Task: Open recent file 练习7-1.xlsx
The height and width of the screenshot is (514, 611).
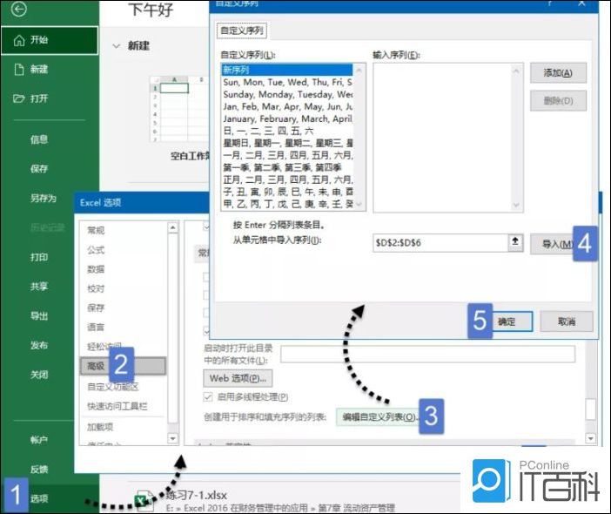Action: 197,496
